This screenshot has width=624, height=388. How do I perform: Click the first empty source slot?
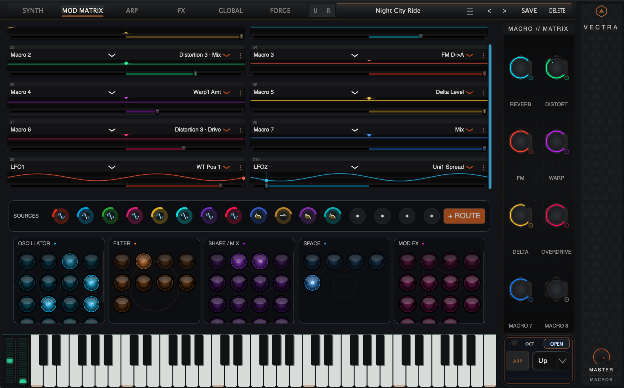357,216
